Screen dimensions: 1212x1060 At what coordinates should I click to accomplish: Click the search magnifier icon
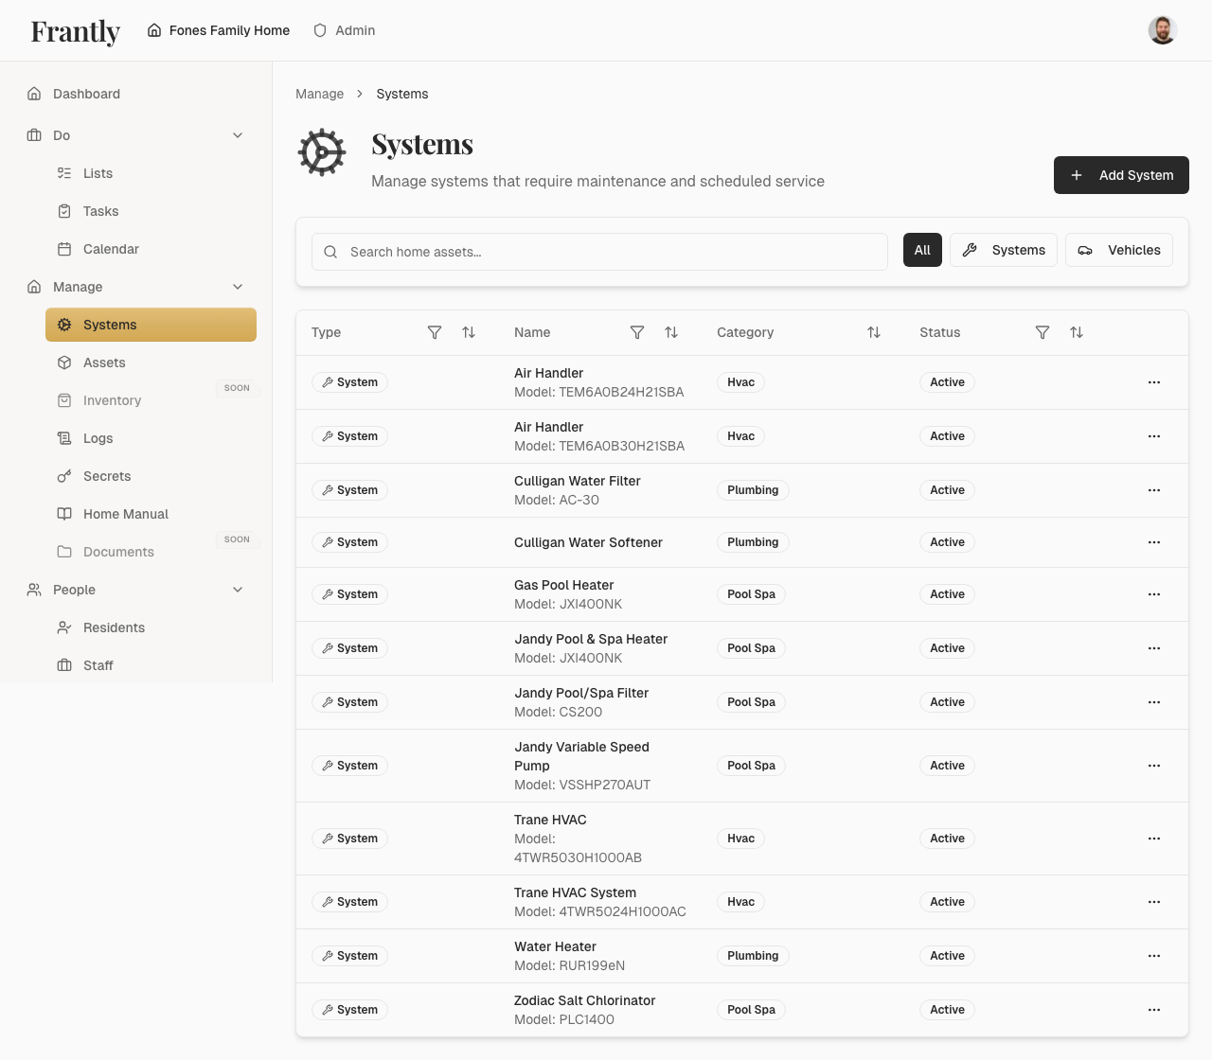[330, 252]
